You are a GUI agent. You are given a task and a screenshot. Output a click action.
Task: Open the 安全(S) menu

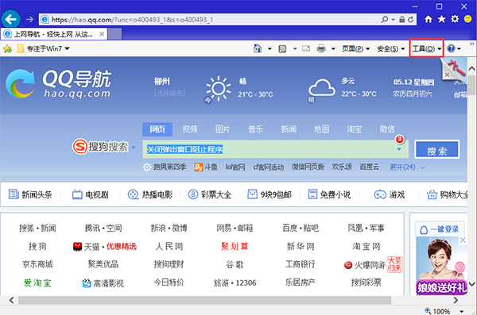point(391,48)
